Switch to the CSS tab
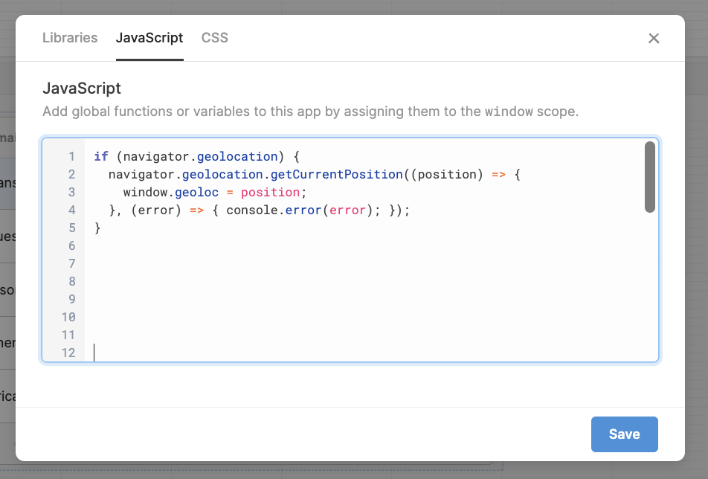 tap(214, 37)
